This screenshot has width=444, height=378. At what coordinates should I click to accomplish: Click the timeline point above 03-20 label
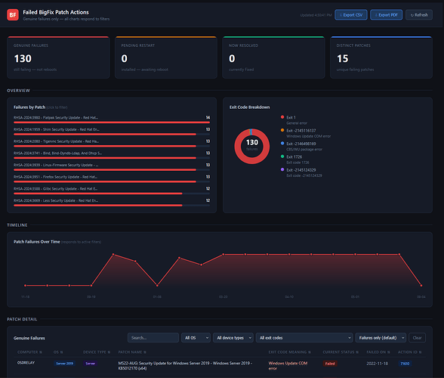point(224,254)
